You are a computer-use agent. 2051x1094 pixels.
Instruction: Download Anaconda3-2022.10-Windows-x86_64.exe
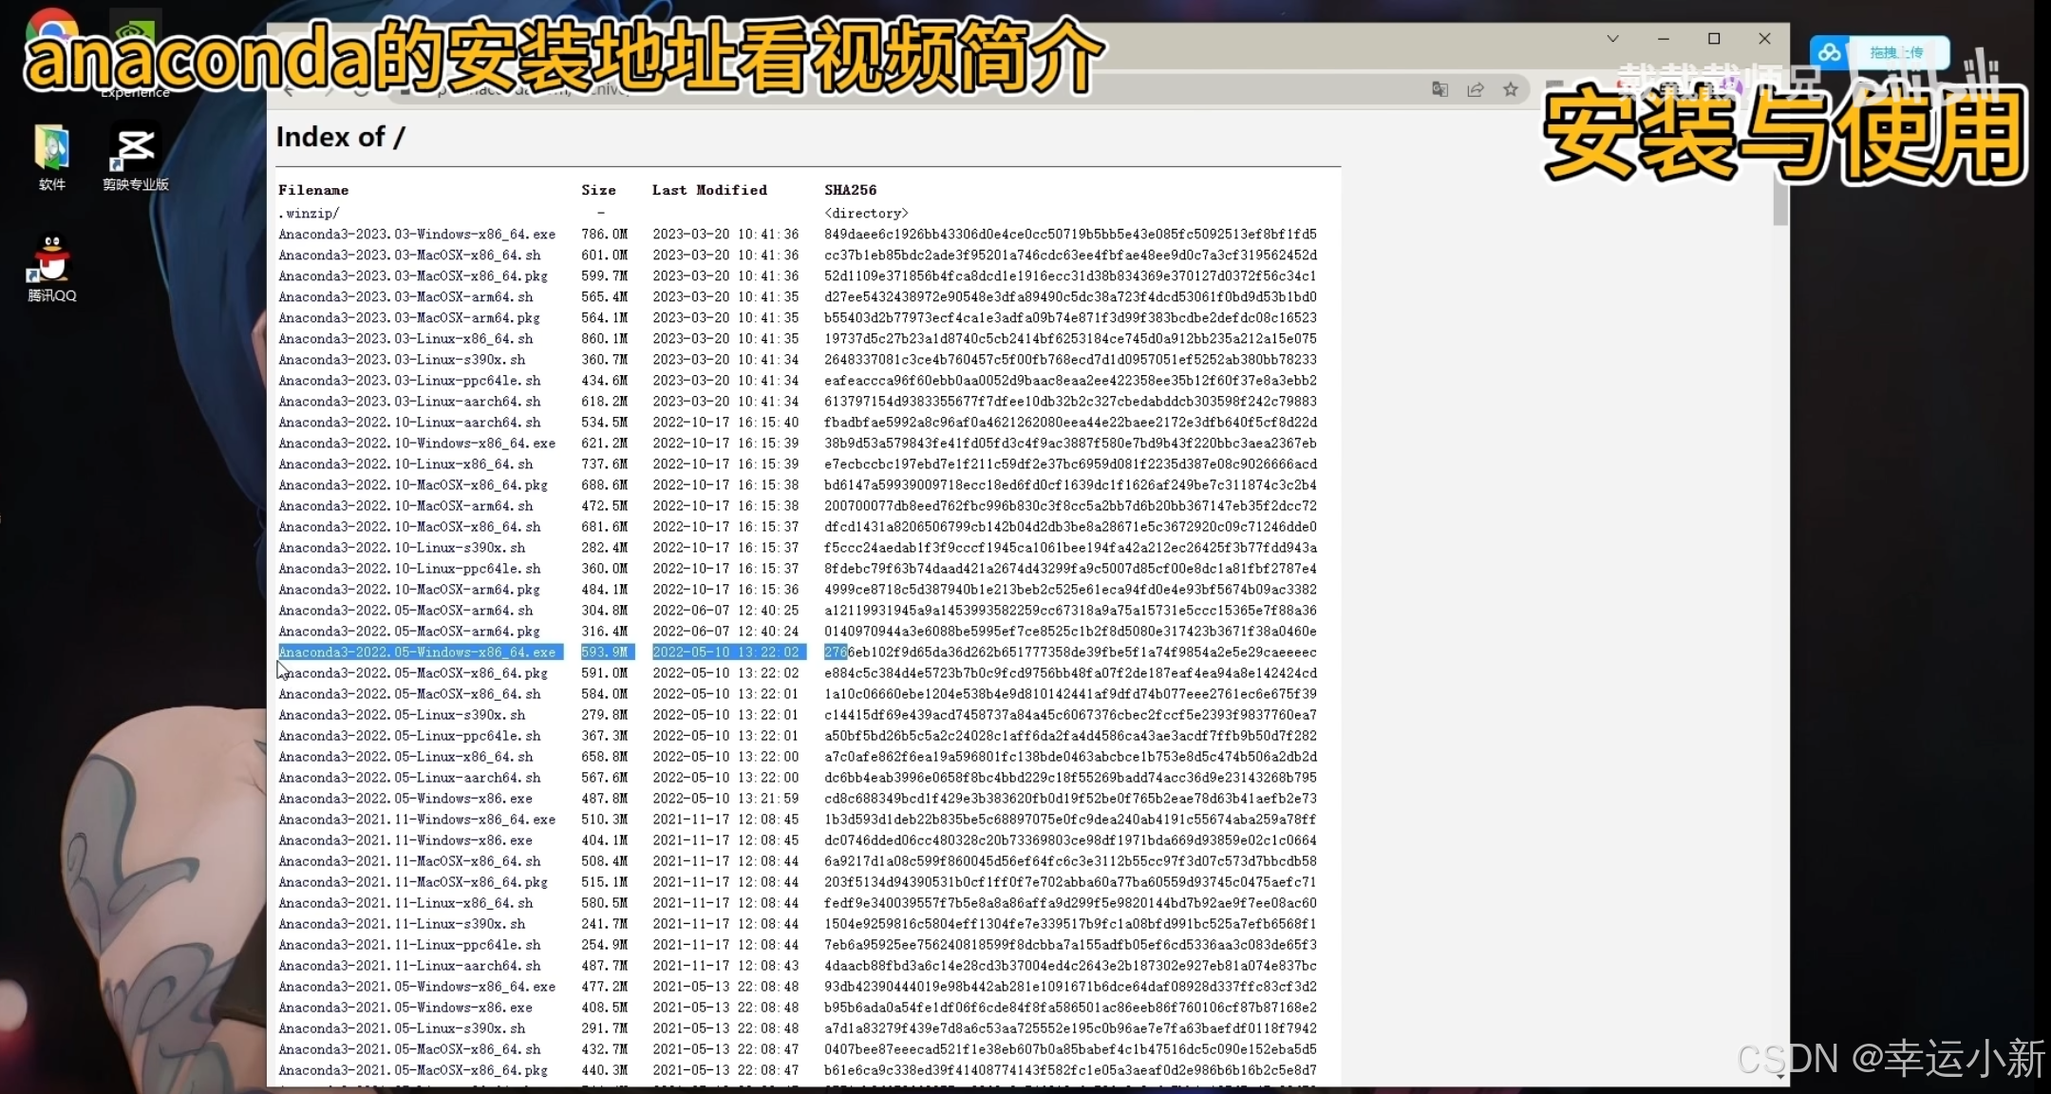click(x=417, y=443)
